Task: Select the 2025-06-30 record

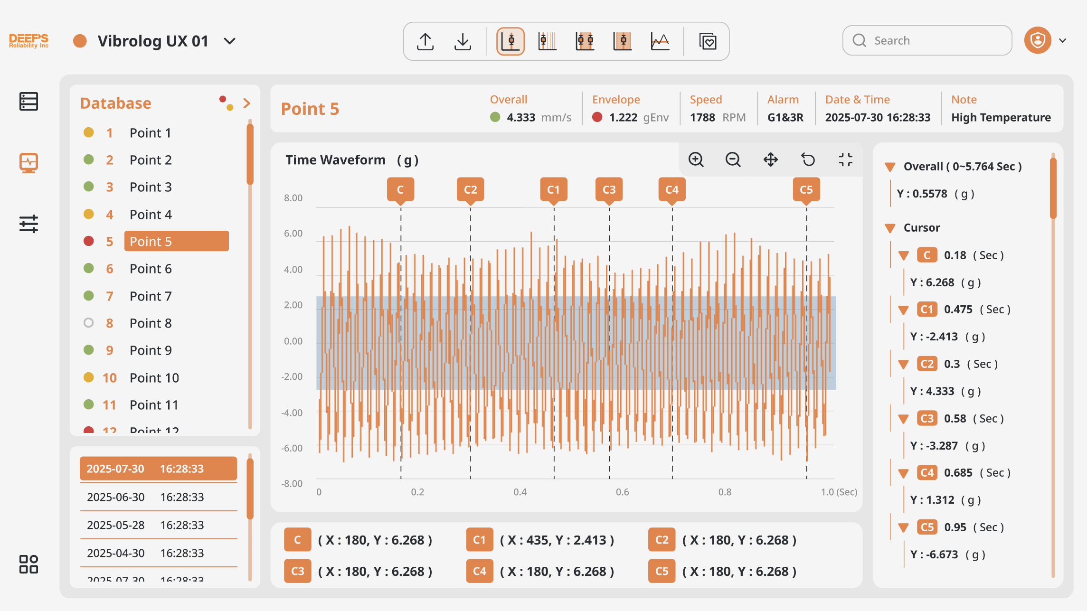Action: [x=158, y=497]
